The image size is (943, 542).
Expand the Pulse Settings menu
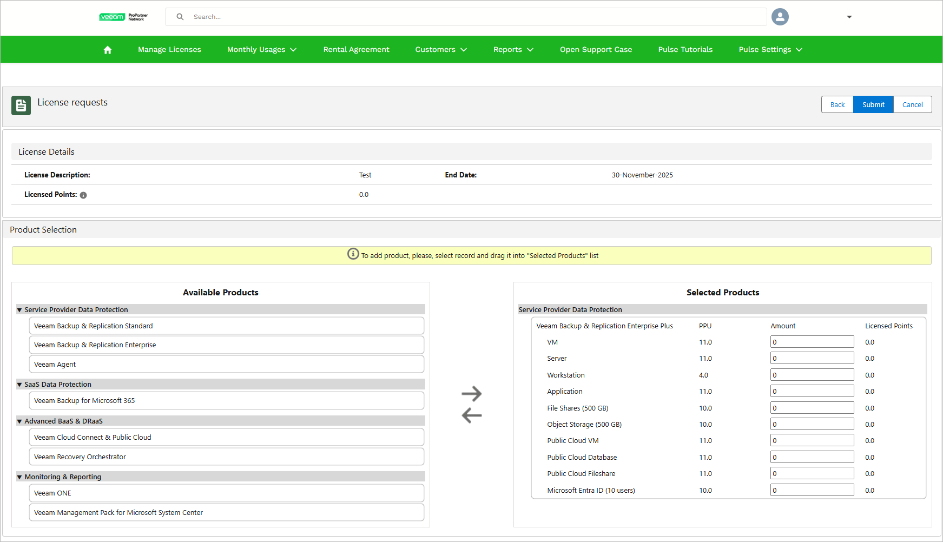click(770, 50)
